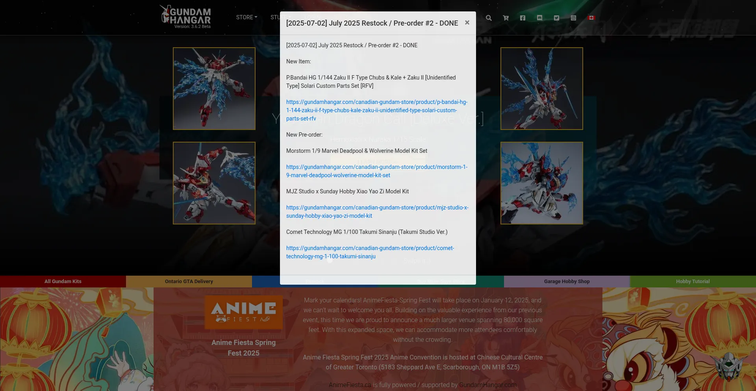756x391 pixels.
Task: Click 'Morstorm 1/9 Marvel Deadpool & Wolverine Model Kit Set' text
Action: [x=357, y=151]
